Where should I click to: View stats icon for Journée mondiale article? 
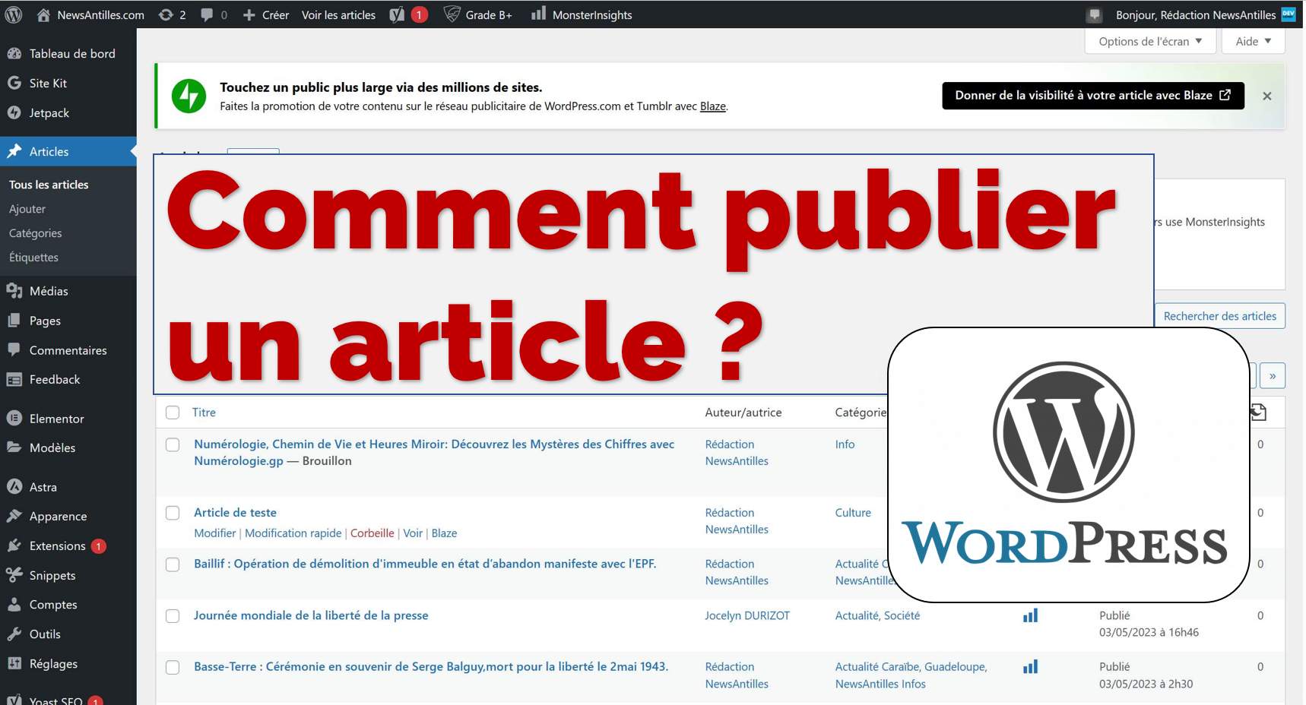click(x=1030, y=615)
